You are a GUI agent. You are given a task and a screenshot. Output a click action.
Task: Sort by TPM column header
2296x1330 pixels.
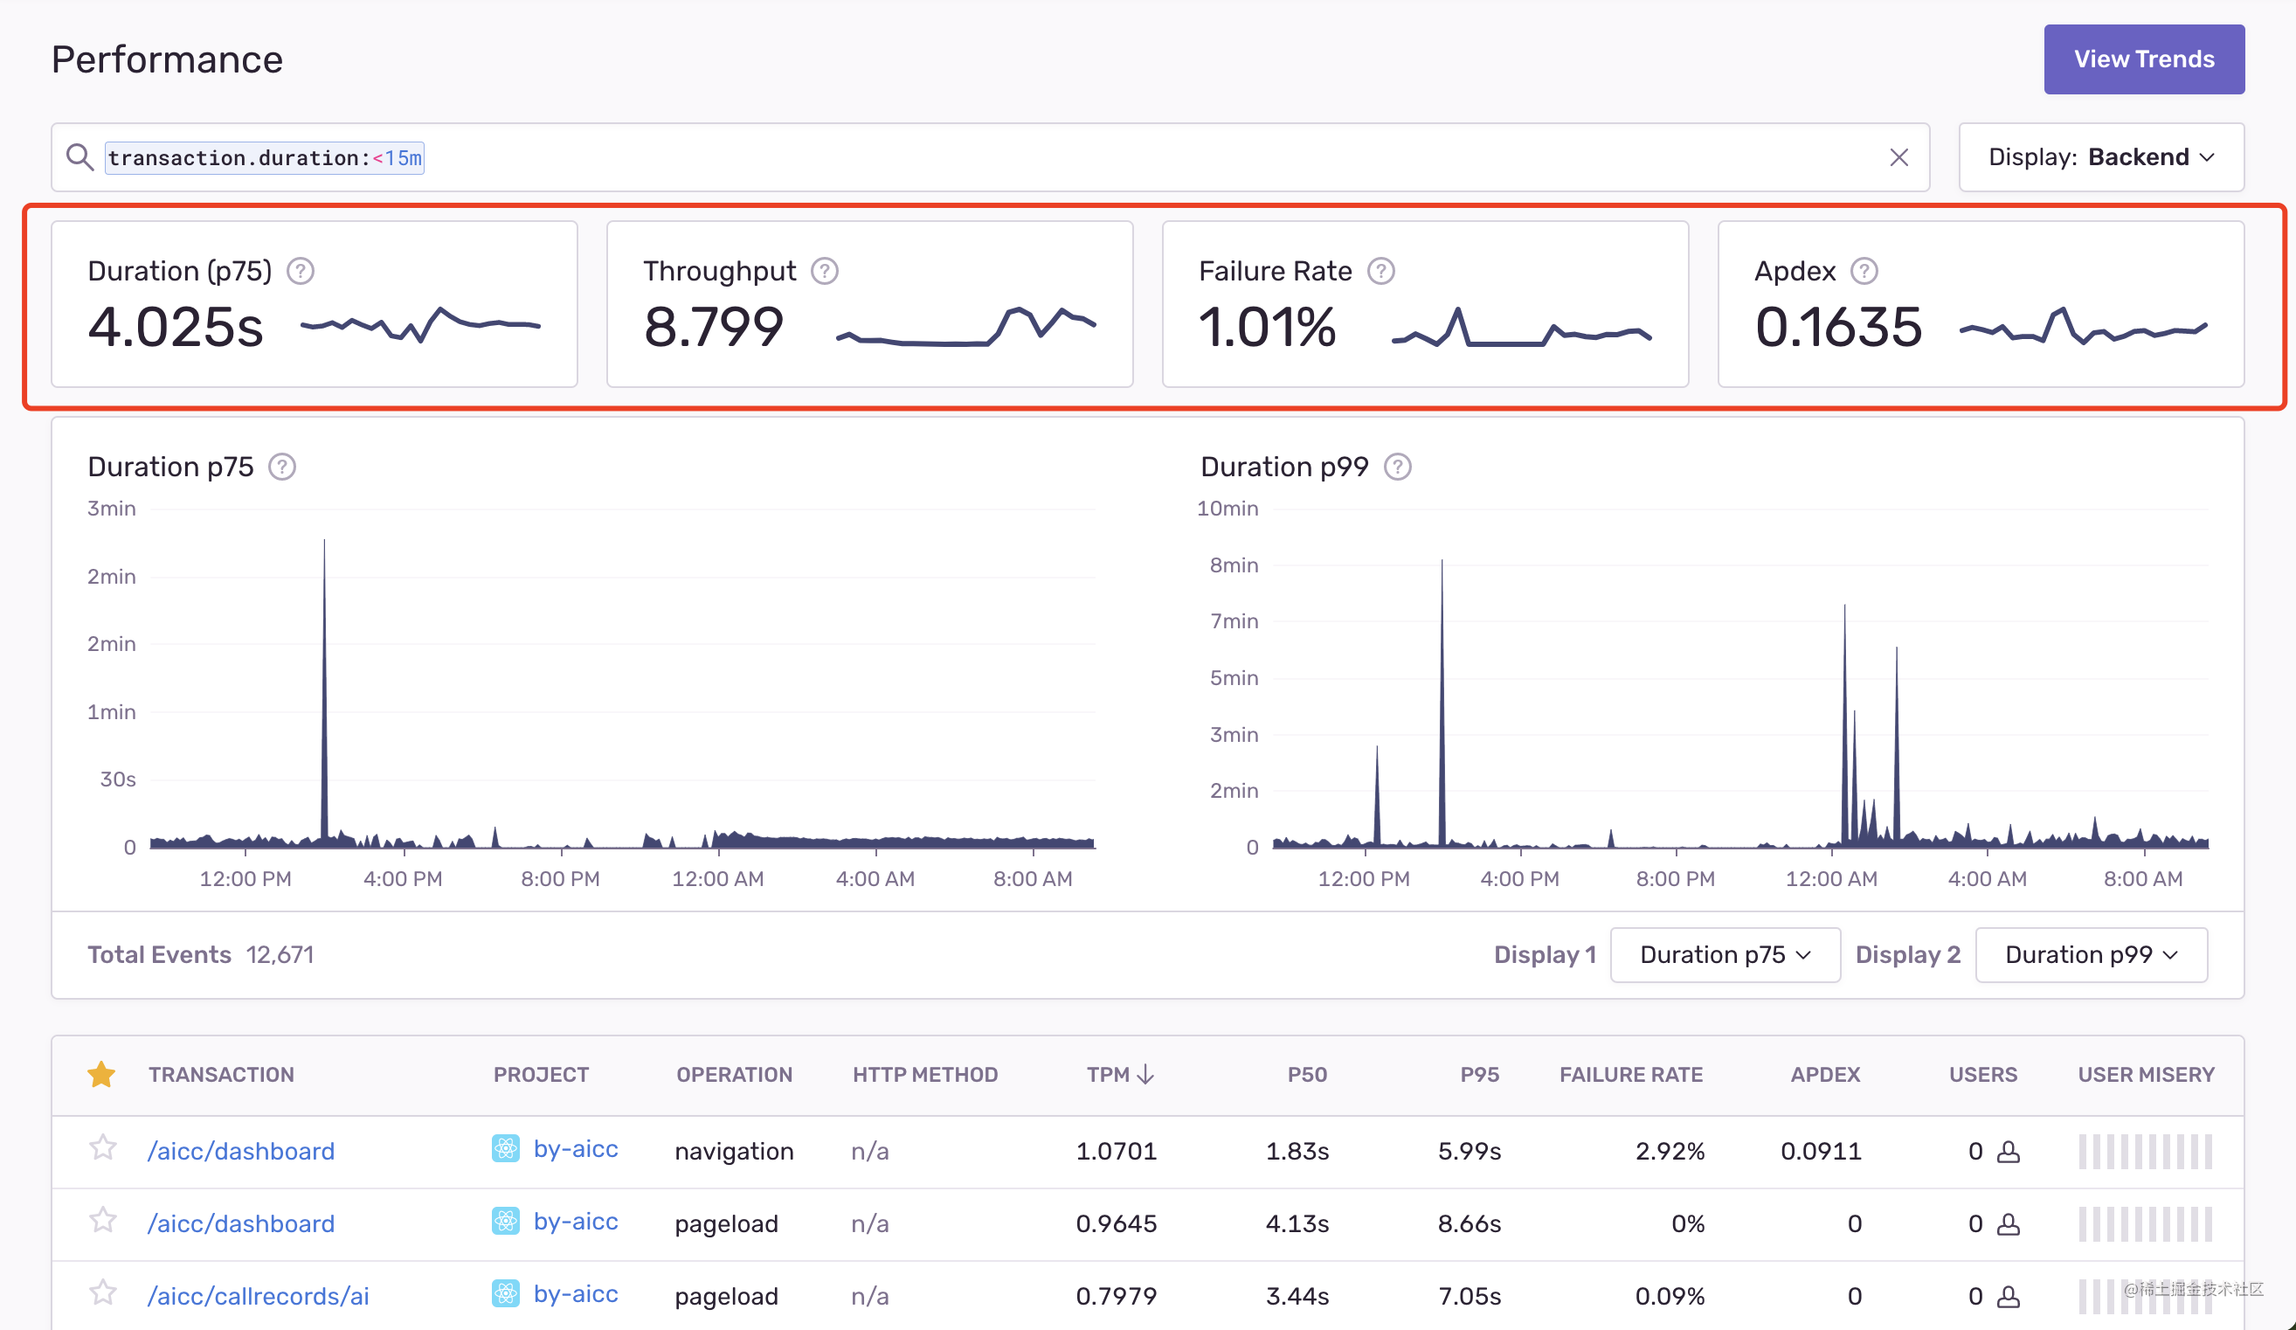(1108, 1075)
